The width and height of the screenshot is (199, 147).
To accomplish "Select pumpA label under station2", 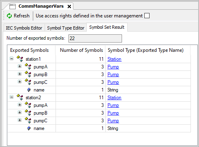I will click(x=41, y=105).
